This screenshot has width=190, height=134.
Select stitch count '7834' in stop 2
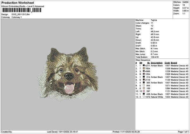(x=148, y=69)
